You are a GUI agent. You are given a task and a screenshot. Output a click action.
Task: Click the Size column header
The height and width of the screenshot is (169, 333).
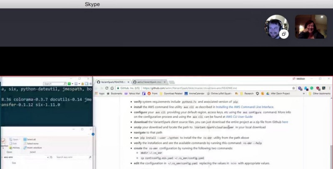(14, 163)
